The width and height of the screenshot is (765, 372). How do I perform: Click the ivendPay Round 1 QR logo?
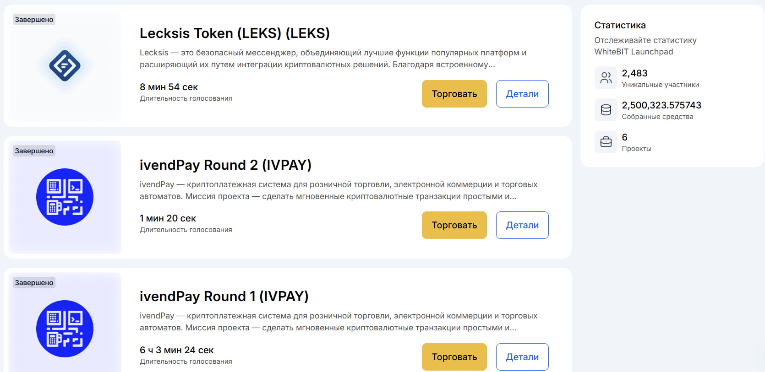tap(65, 329)
